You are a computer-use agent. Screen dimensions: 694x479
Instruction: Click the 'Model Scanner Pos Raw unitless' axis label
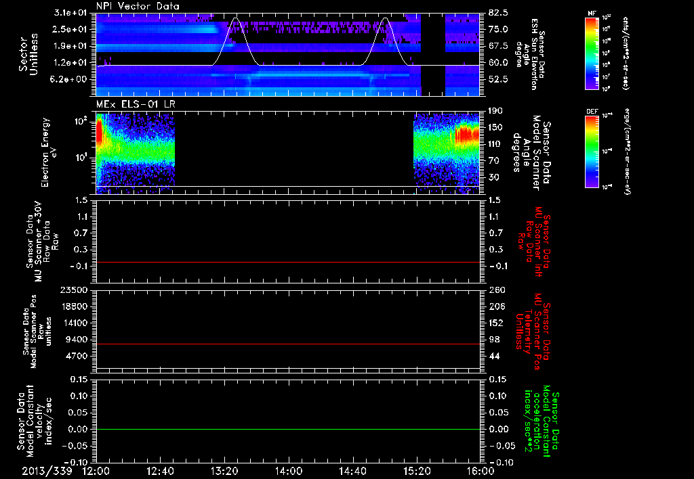37,332
